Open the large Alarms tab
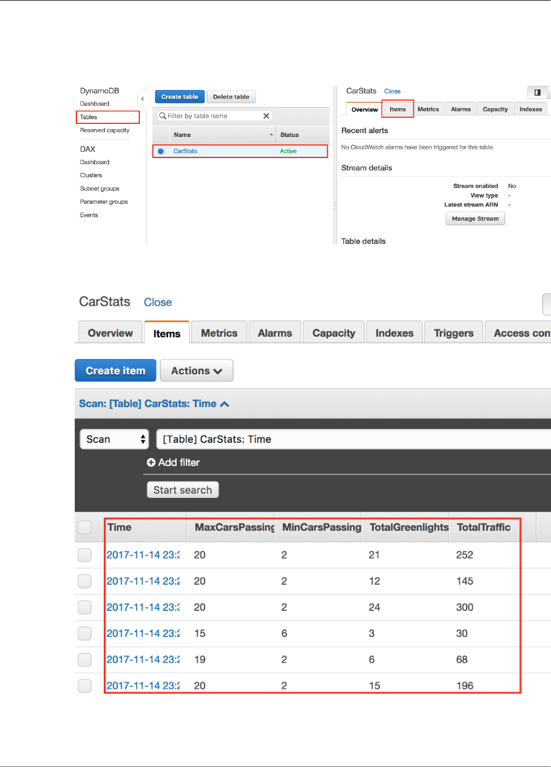Screen dimensions: 551x767 coord(275,333)
